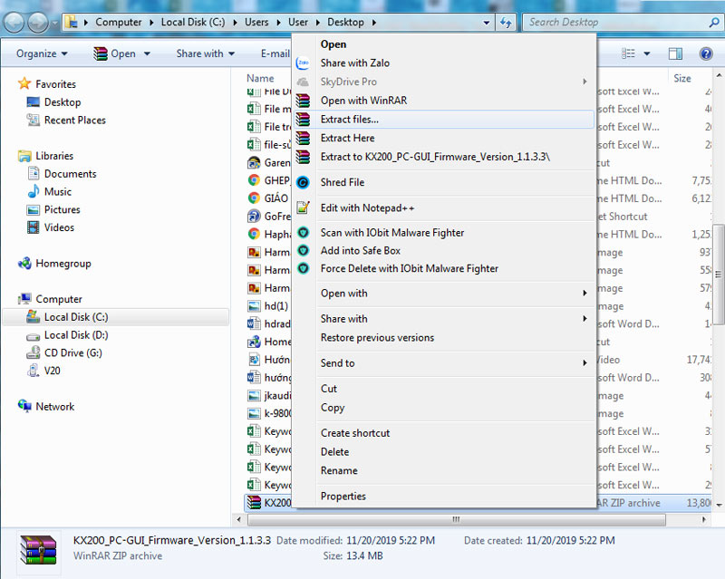
Task: Select Properties in the context menu
Action: click(343, 496)
